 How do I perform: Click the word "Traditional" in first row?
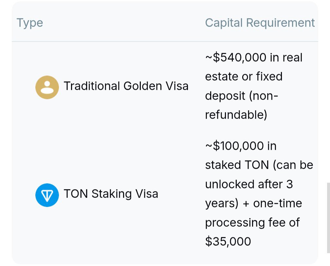click(92, 86)
